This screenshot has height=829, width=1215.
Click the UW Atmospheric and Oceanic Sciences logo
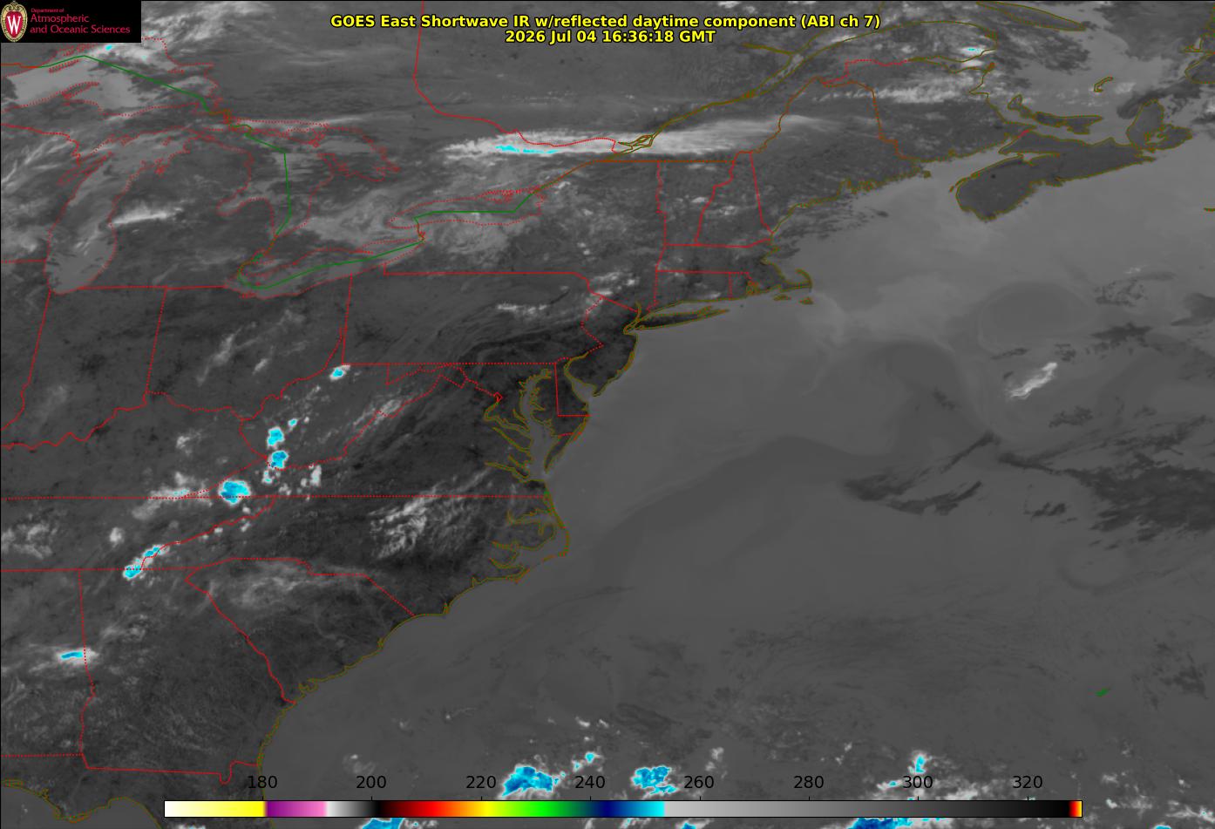pos(71,22)
